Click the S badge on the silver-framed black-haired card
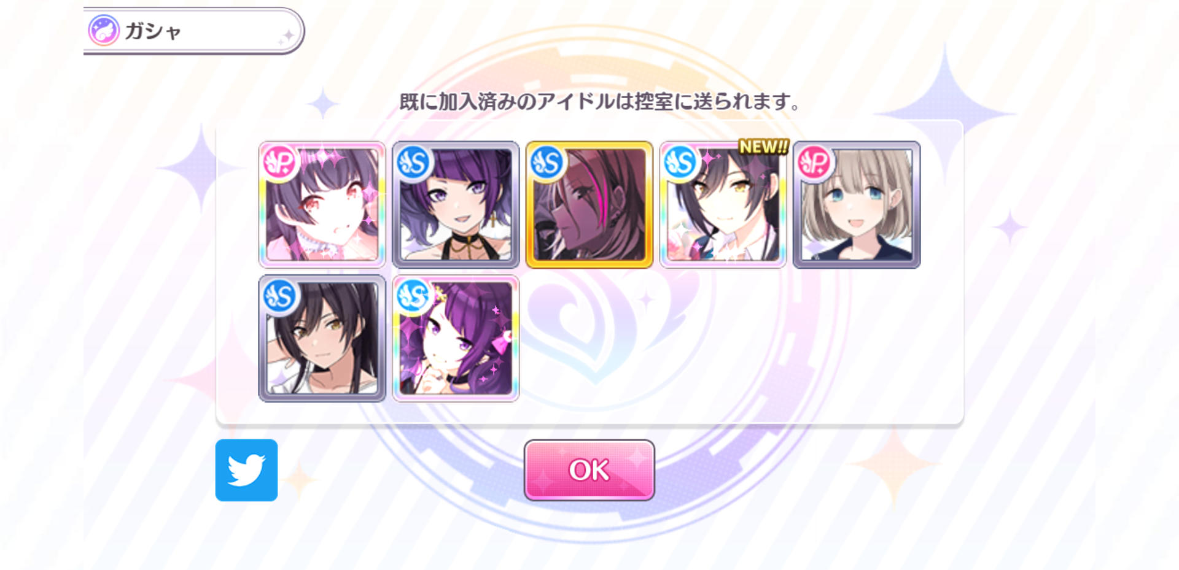 [x=280, y=296]
